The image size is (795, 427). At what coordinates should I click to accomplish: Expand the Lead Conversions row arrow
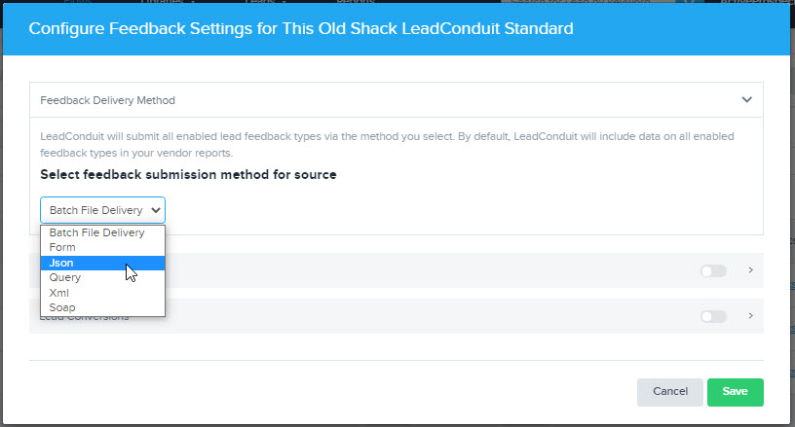click(x=751, y=316)
